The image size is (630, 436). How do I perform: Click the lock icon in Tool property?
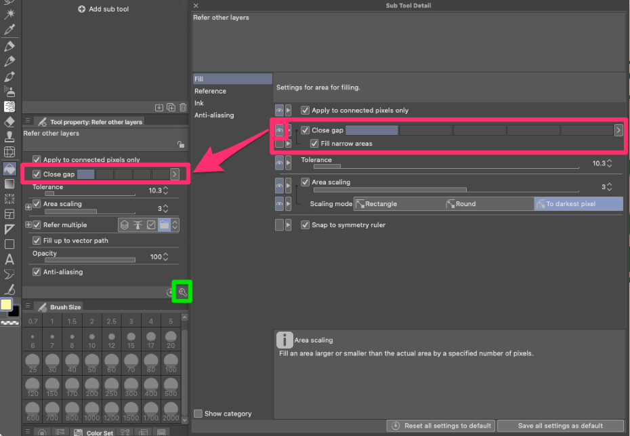(x=181, y=144)
